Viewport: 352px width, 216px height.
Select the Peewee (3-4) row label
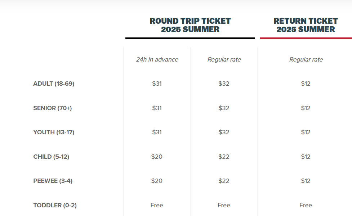click(53, 181)
